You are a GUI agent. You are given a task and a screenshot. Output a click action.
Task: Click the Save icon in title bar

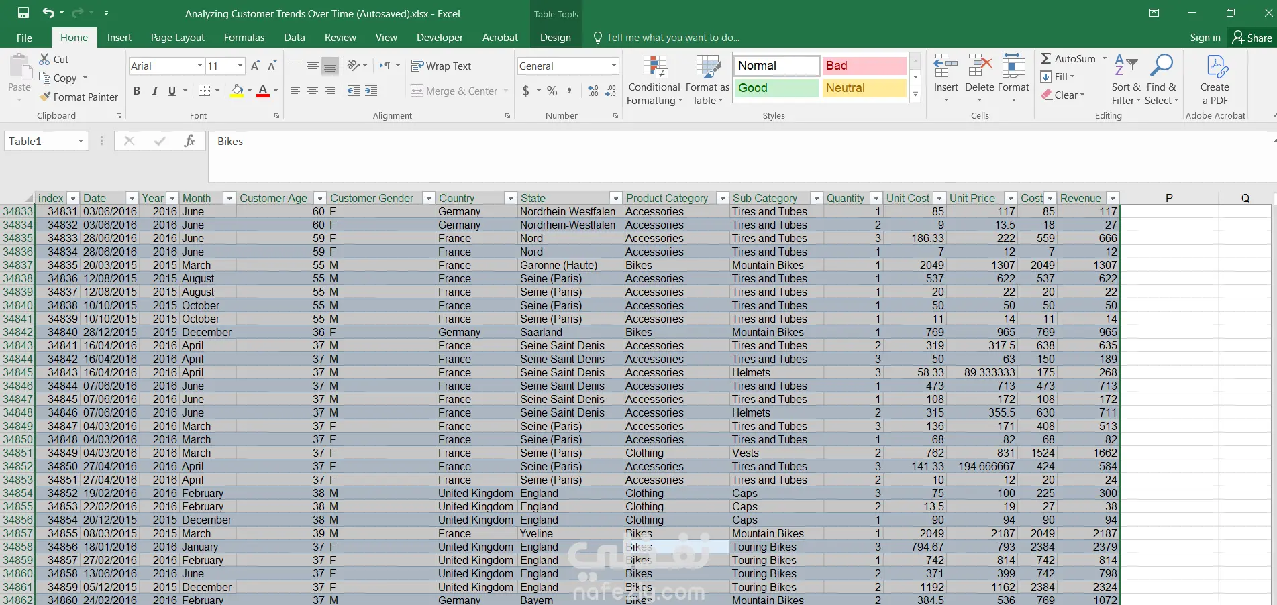(x=23, y=13)
